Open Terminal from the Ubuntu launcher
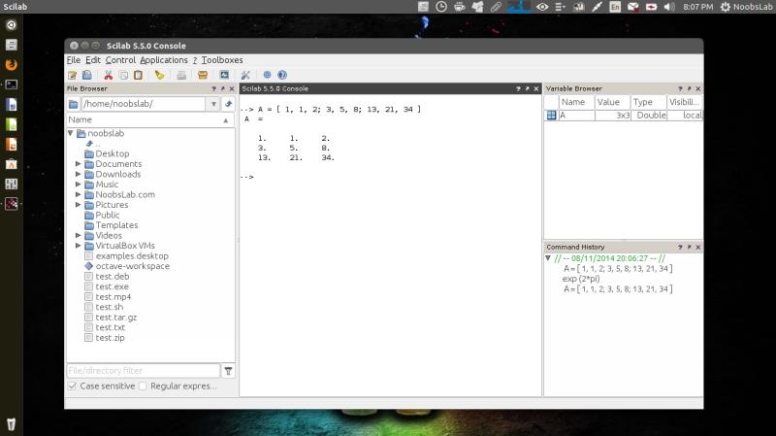776x436 pixels. point(11,84)
